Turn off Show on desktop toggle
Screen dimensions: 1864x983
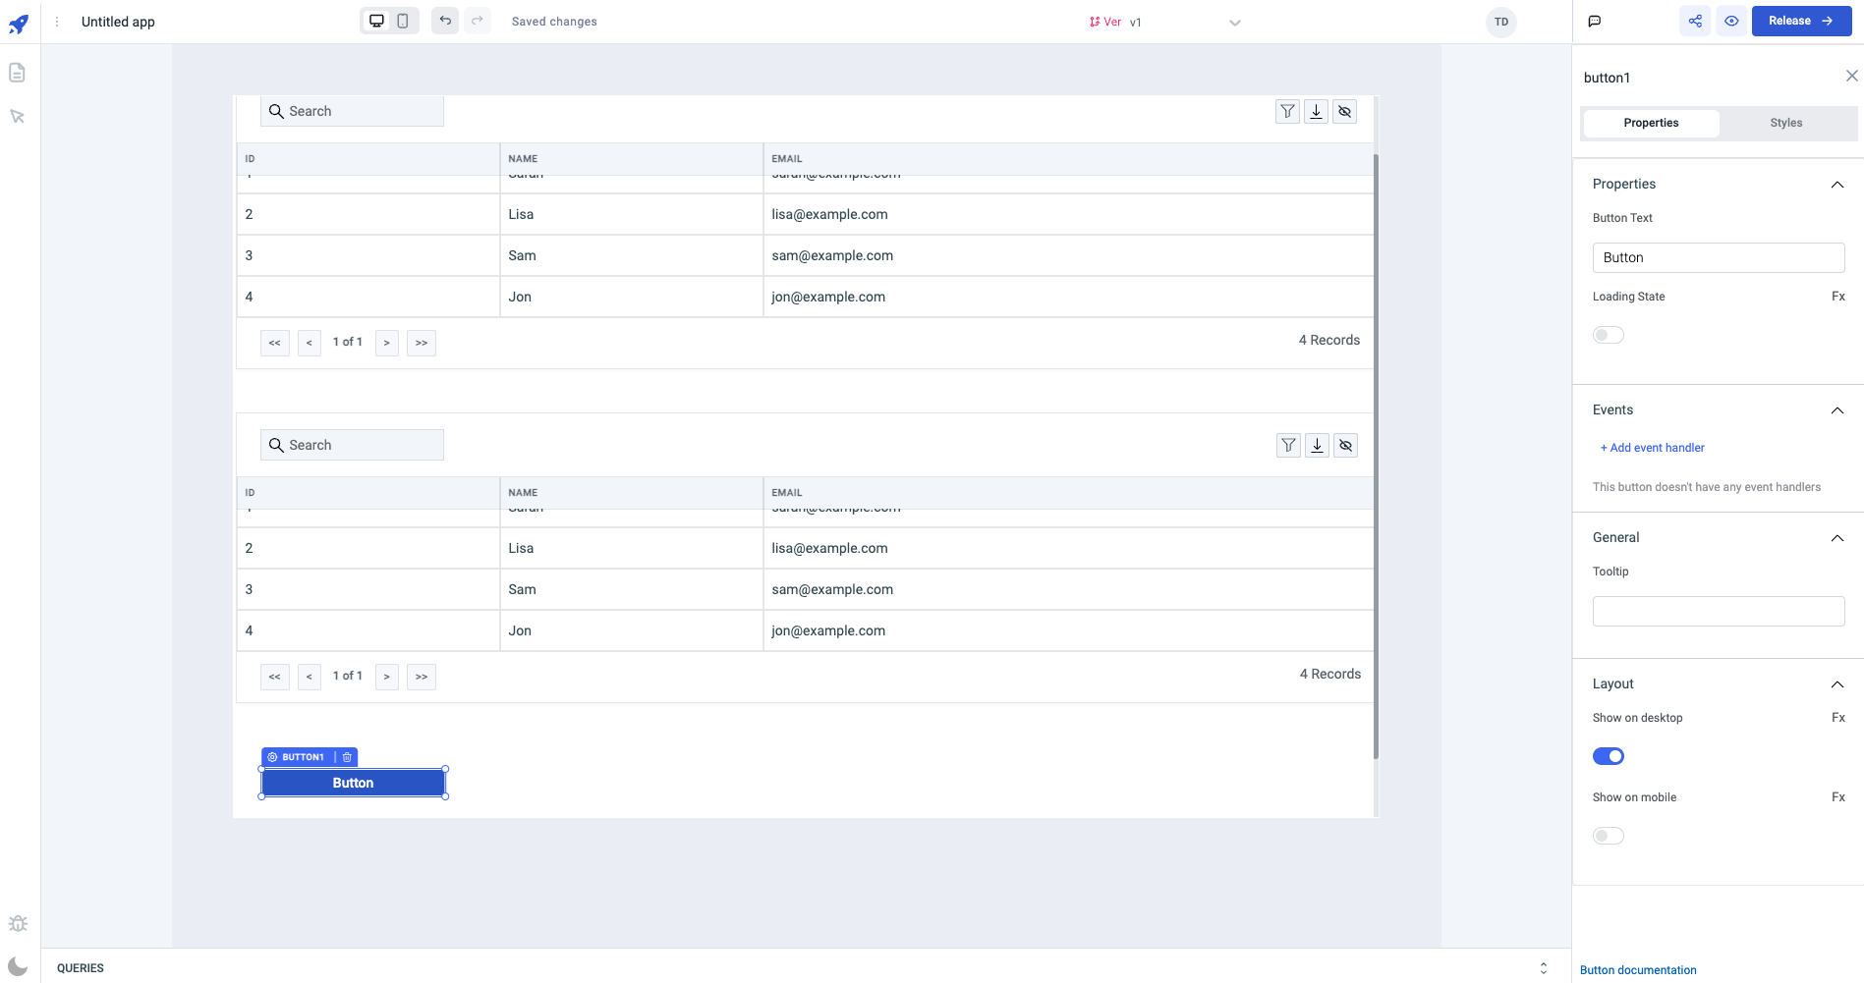(x=1608, y=756)
